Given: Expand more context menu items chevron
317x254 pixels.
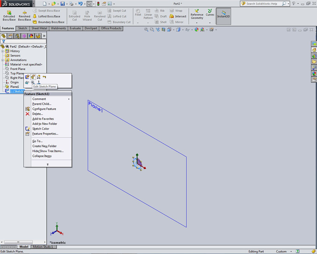Looking at the screenshot, I should (x=48, y=164).
